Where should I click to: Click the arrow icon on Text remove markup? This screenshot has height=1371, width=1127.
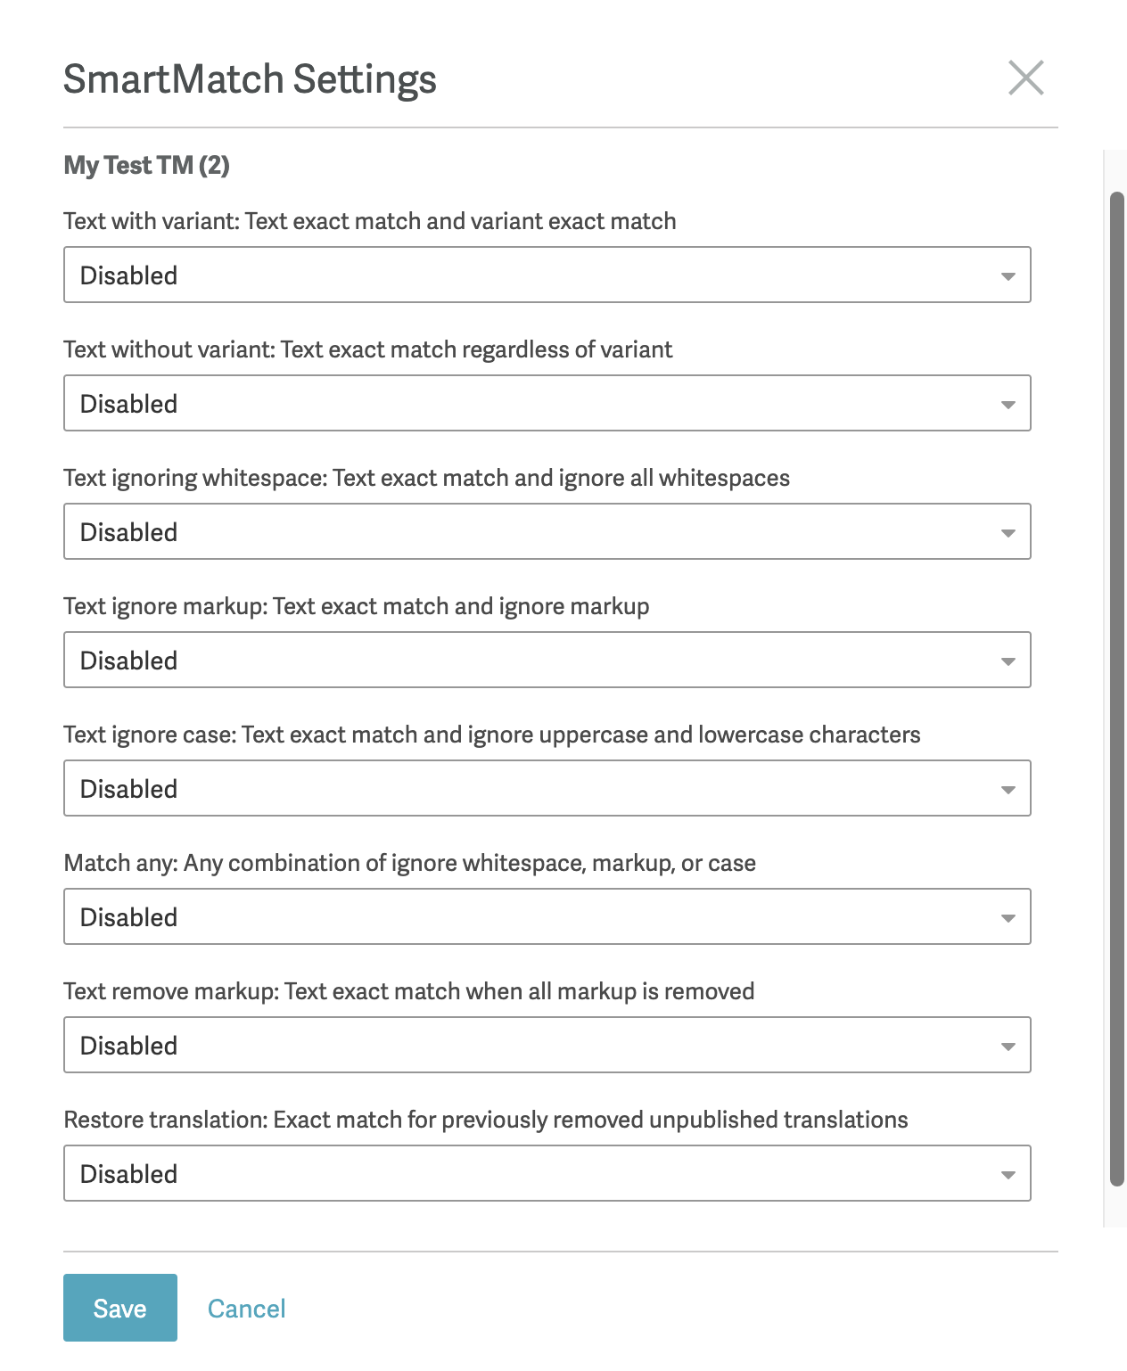tap(1008, 1047)
